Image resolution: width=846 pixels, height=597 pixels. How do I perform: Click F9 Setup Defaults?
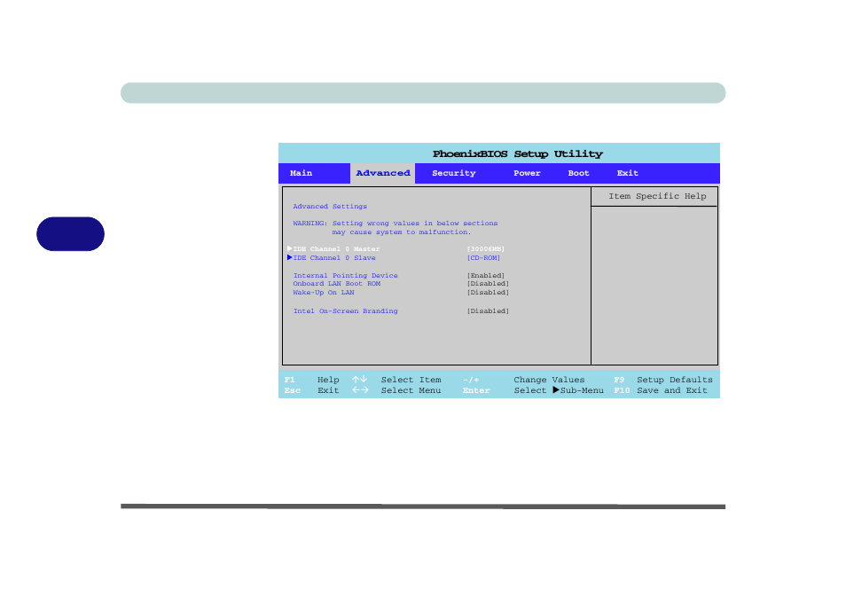[x=663, y=380]
